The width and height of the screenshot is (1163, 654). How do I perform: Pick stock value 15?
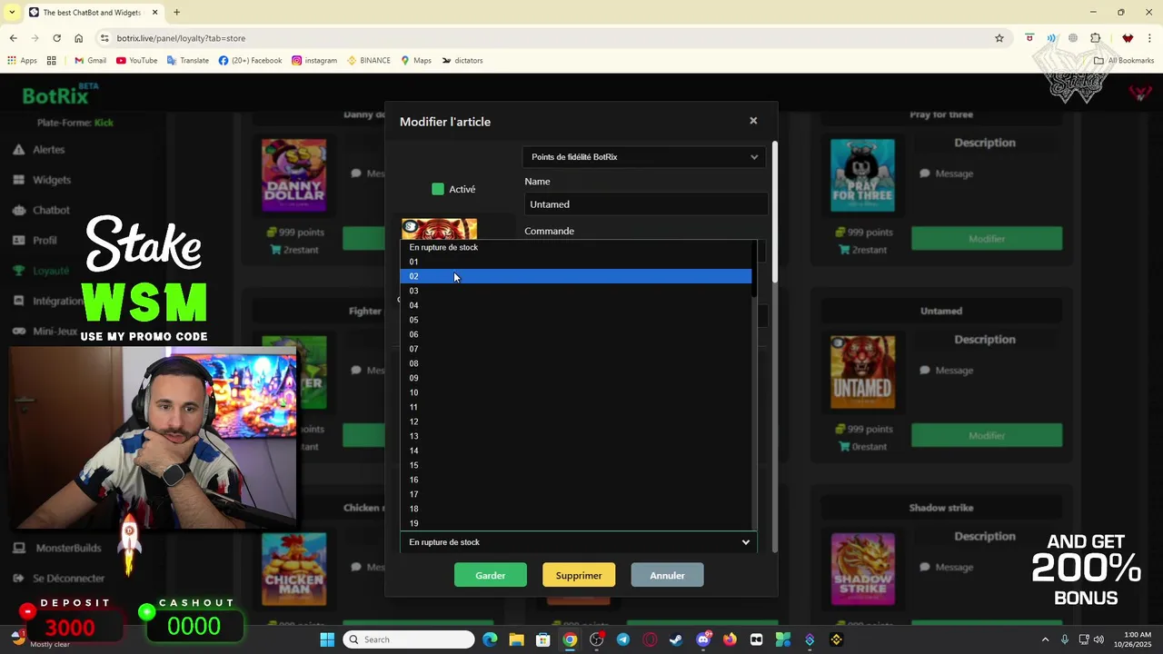(576, 465)
